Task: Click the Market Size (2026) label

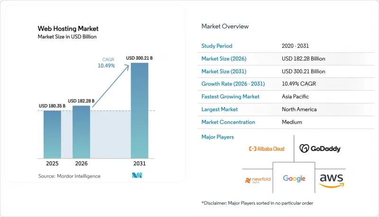Action: [224, 59]
